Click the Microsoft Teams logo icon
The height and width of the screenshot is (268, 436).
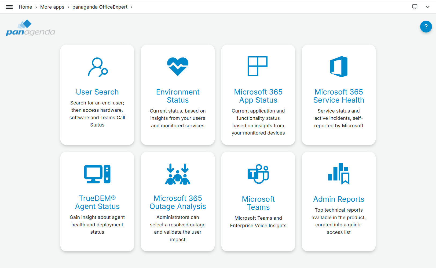tap(258, 174)
